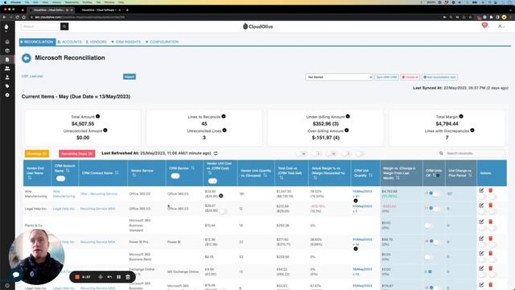
Task: Delete the Able Manufacturing row
Action: pyautogui.click(x=490, y=190)
